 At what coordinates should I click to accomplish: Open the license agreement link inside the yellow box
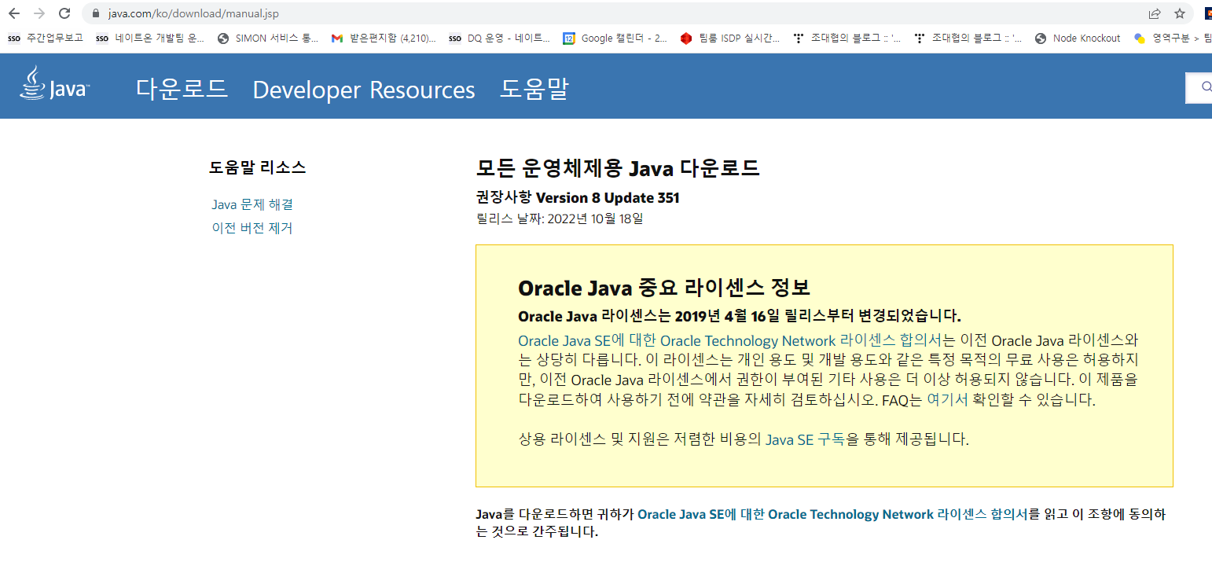pos(729,340)
